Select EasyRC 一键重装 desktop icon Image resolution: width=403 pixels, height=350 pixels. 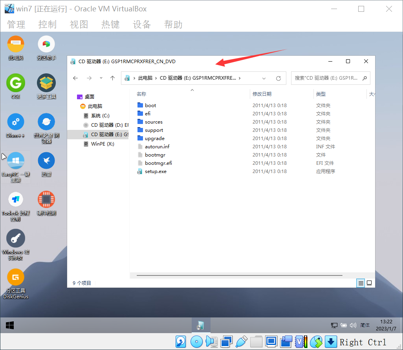point(16,167)
